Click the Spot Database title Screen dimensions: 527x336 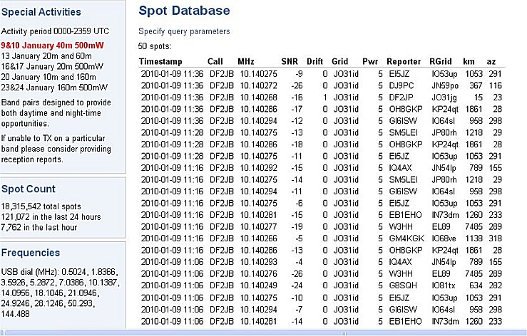point(184,11)
